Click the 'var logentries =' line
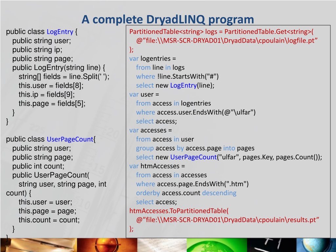 coord(153,59)
